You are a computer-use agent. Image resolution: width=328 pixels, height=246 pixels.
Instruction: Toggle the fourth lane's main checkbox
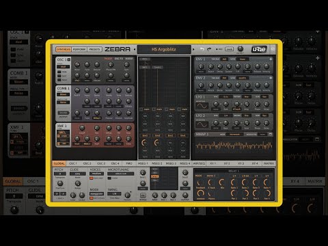[x=179, y=109]
